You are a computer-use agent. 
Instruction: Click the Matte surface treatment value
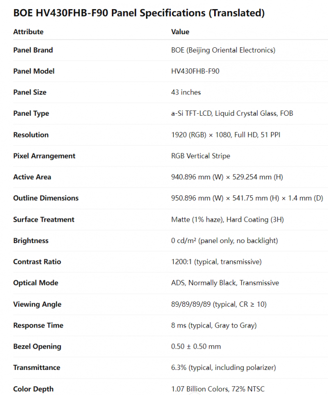[228, 219]
